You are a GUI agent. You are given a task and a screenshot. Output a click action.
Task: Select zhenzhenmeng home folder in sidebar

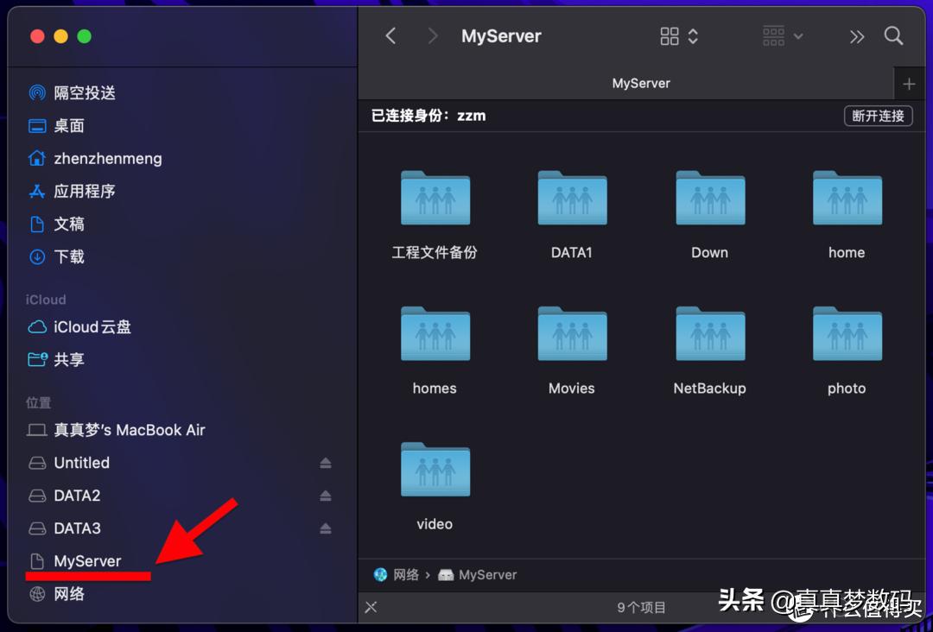coord(107,158)
